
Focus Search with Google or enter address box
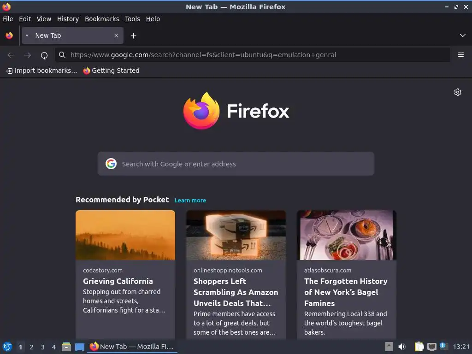point(236,164)
